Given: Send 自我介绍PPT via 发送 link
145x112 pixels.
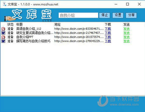Looking at the screenshot, I should (127, 37).
